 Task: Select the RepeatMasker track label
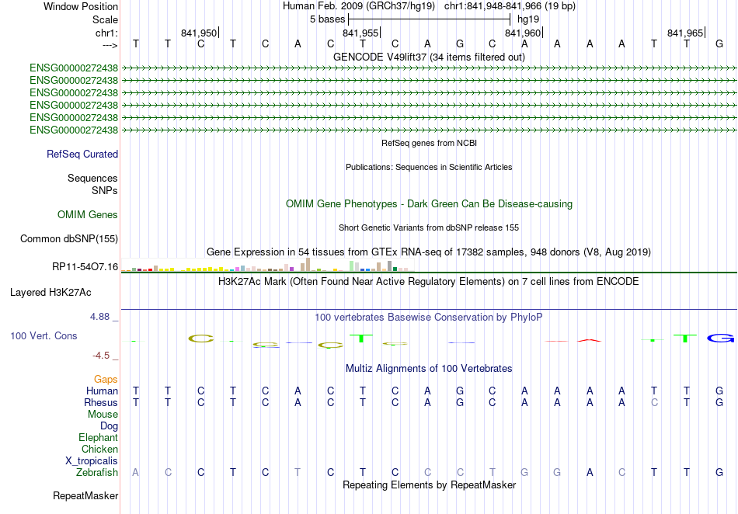(x=85, y=495)
